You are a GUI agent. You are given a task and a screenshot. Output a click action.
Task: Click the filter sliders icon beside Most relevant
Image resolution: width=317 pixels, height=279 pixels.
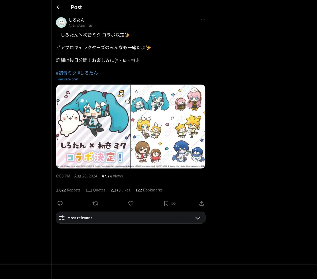click(62, 218)
